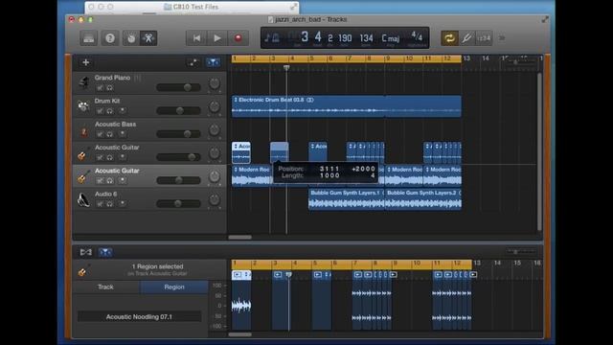Viewport: 613px width, 345px height.
Task: Start recording with the red Record button
Action: coord(238,38)
